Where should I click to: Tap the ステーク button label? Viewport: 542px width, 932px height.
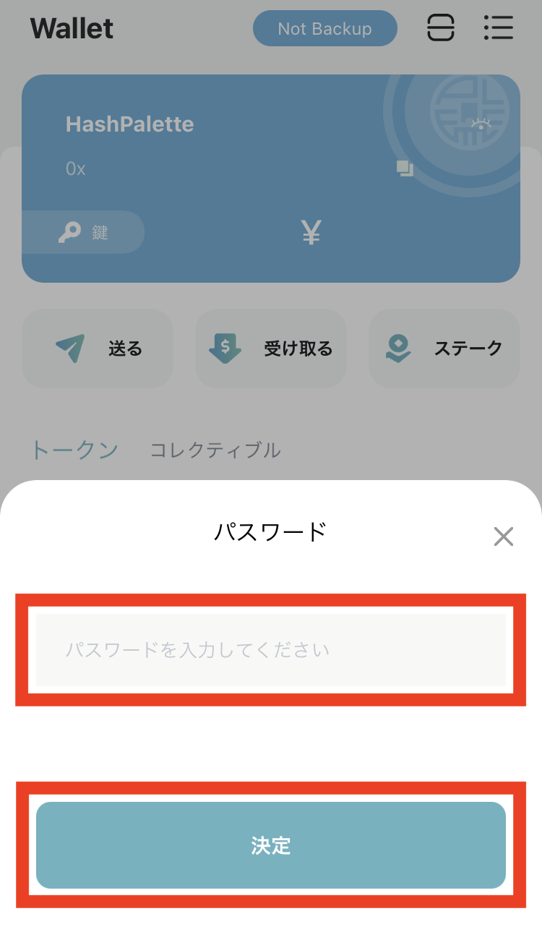point(468,349)
